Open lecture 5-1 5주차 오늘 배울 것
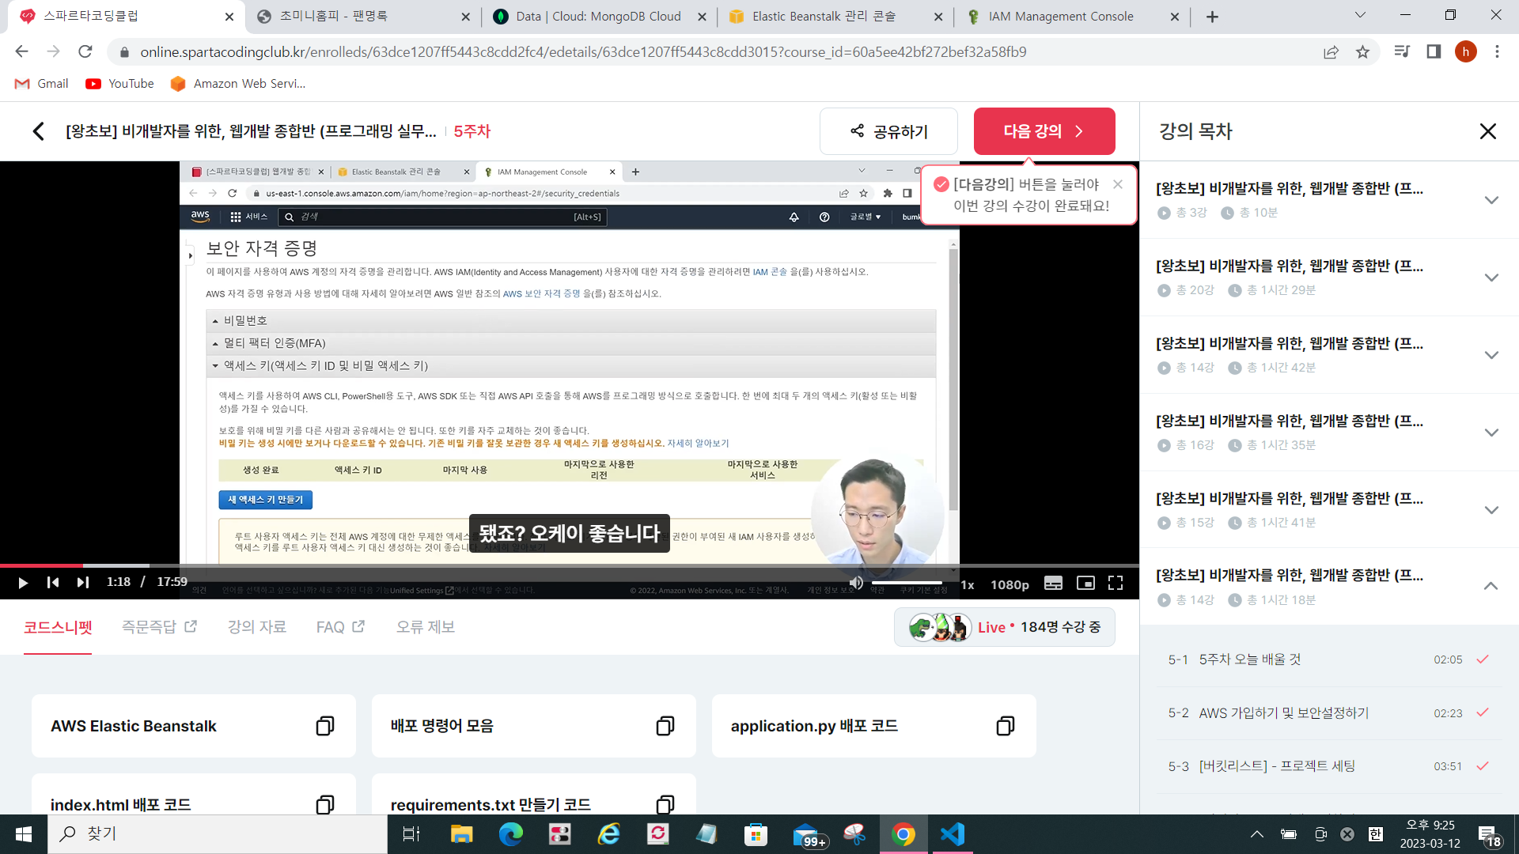 [1329, 659]
